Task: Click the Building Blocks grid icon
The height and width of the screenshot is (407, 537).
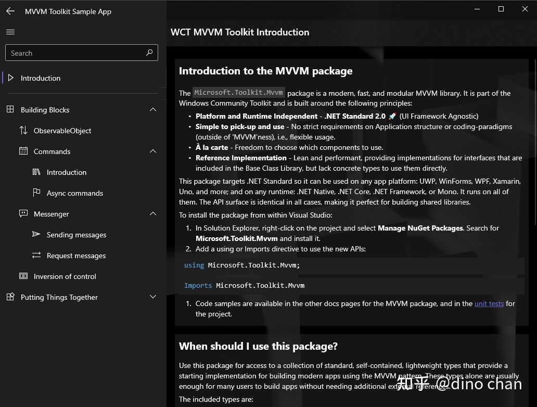Action: 10,109
